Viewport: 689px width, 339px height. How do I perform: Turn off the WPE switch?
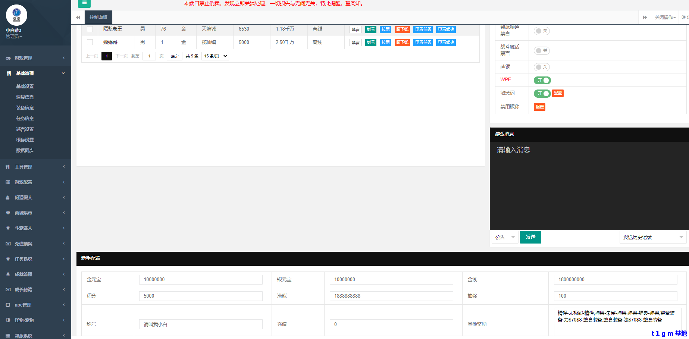542,80
